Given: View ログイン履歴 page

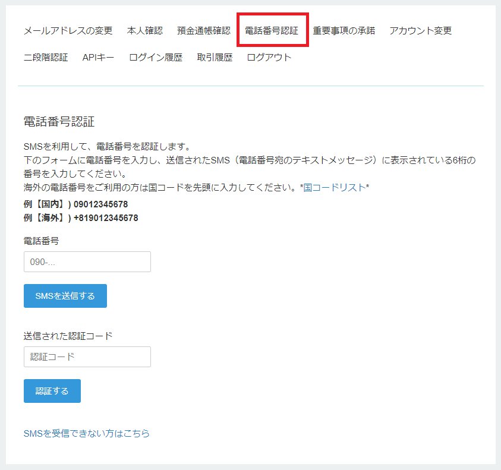Looking at the screenshot, I should pos(156,58).
